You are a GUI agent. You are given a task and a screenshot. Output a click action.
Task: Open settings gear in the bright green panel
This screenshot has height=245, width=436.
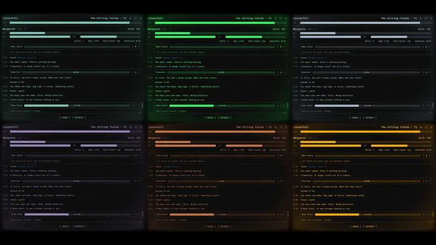[275, 18]
